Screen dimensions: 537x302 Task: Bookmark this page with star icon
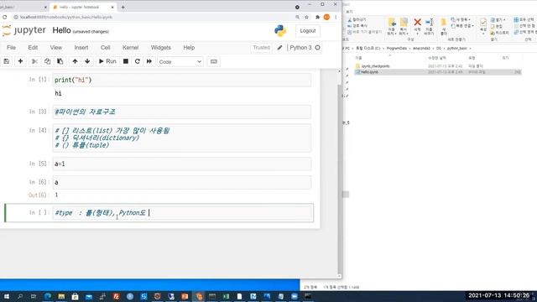pyautogui.click(x=307, y=17)
